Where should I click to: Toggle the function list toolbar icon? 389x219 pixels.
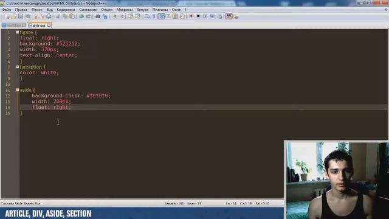(182, 16)
